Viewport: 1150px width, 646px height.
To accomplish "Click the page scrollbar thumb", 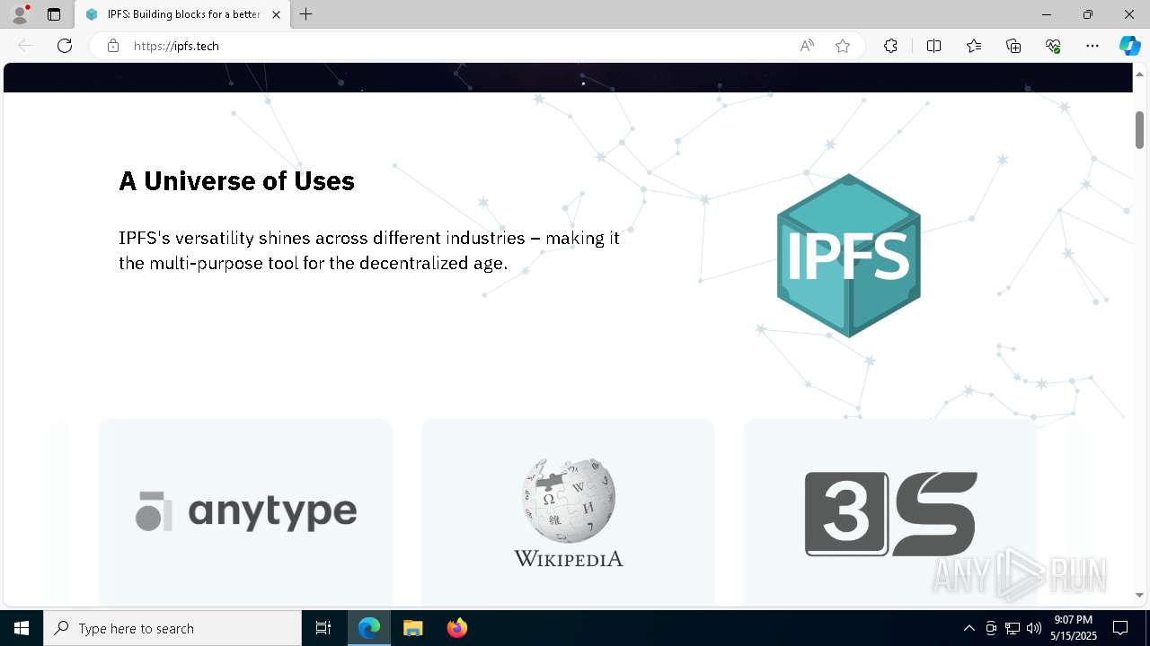I will coord(1139,130).
